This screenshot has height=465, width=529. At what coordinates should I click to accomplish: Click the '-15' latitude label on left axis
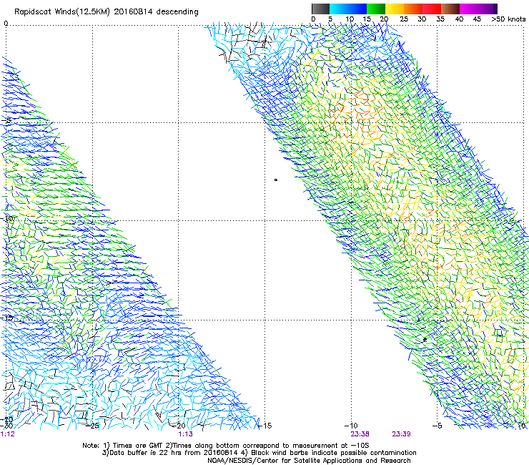click(x=7, y=318)
